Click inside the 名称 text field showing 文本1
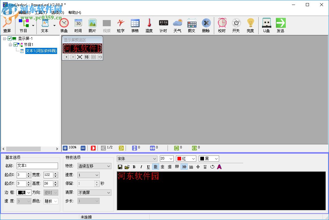This screenshot has height=220, width=329. coord(37,166)
